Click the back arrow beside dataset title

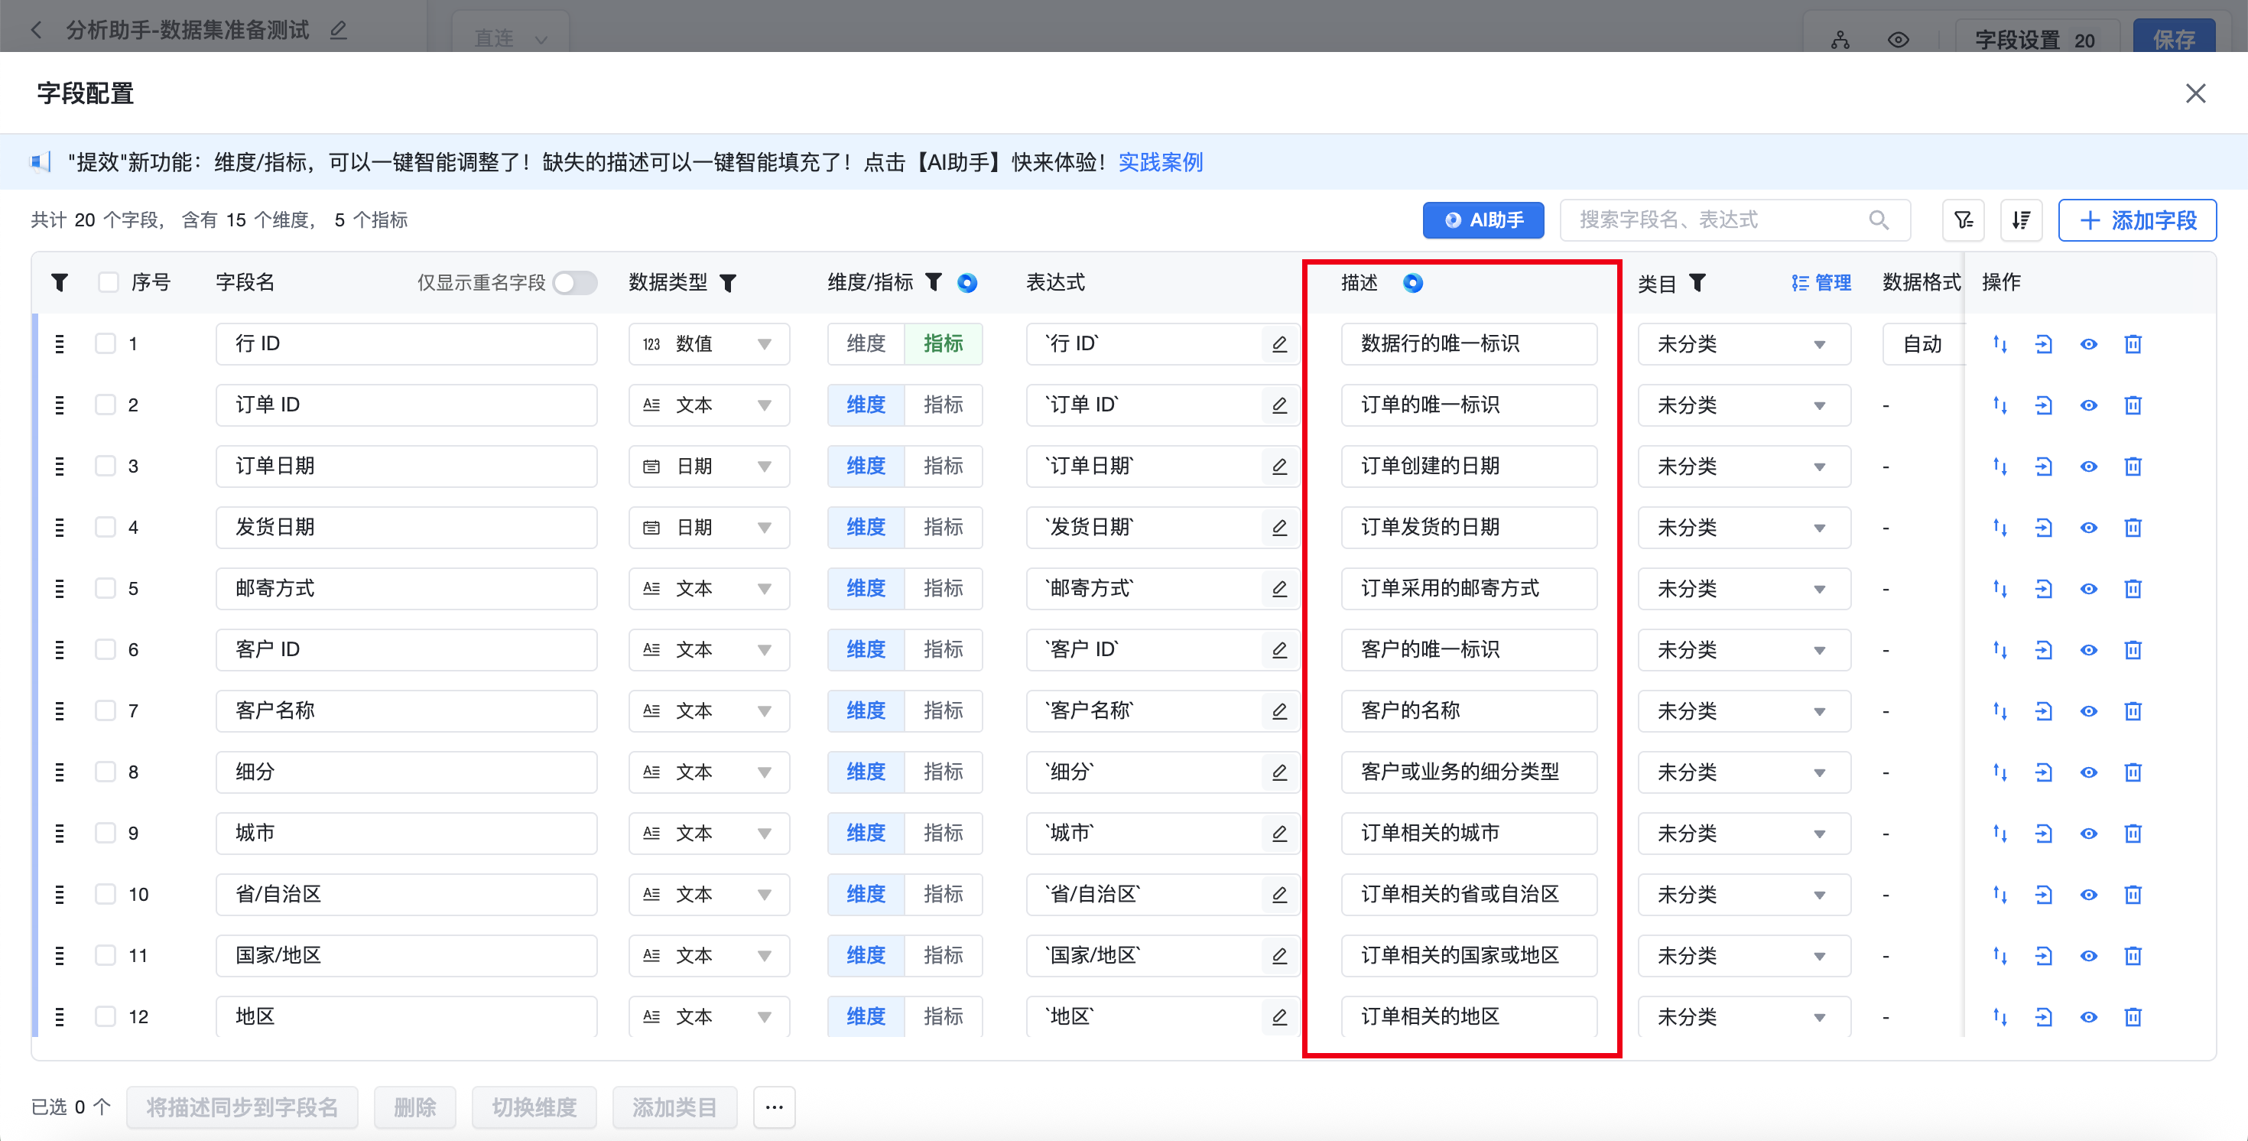[36, 31]
